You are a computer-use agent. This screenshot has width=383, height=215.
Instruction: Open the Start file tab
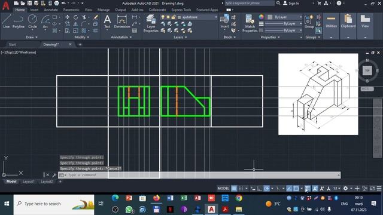click(x=12, y=44)
